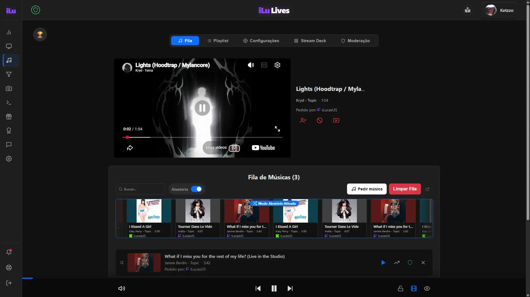This screenshot has height=297, width=530.
Task: Move the queued song up with trending arrow
Action: point(397,263)
